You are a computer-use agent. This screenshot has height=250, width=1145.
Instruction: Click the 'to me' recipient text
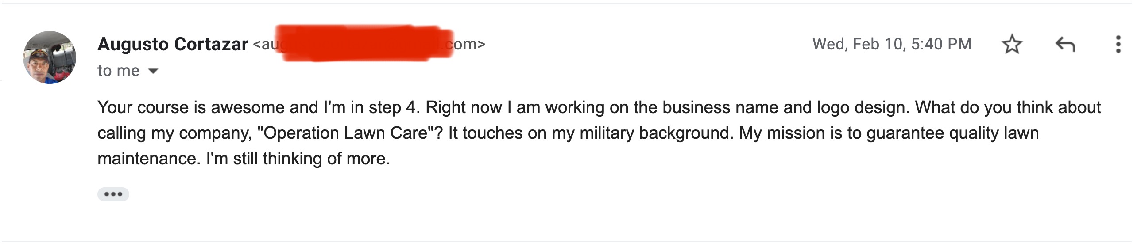tap(118, 71)
